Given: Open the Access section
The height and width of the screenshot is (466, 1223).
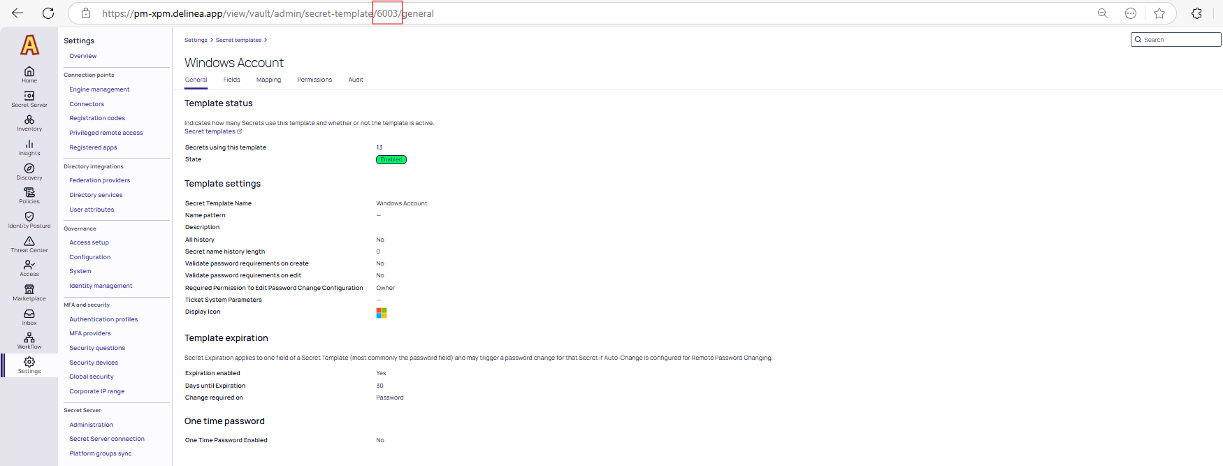Looking at the screenshot, I should 29,268.
